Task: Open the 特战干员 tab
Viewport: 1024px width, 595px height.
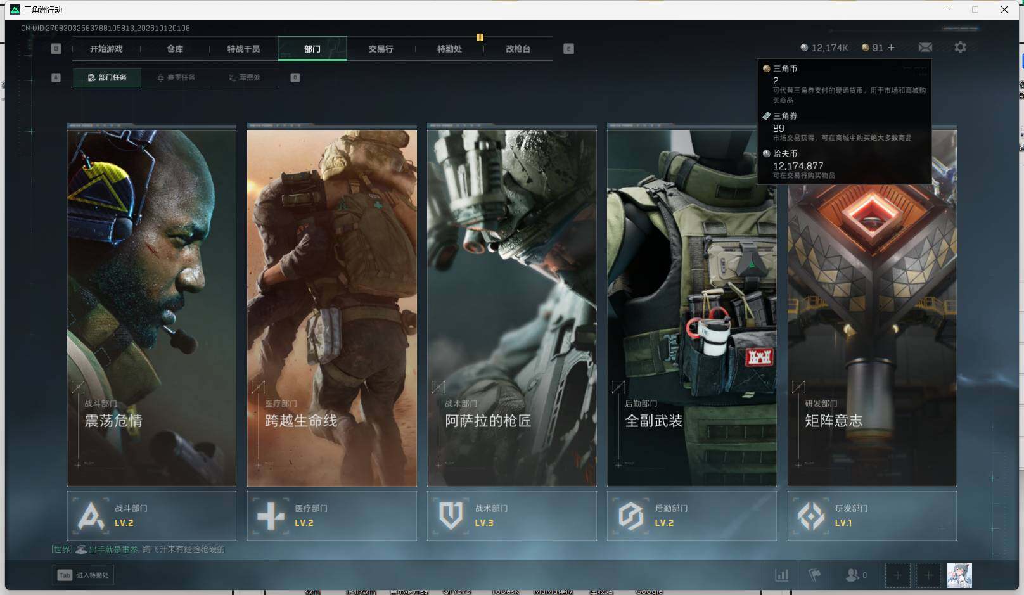Action: 243,49
